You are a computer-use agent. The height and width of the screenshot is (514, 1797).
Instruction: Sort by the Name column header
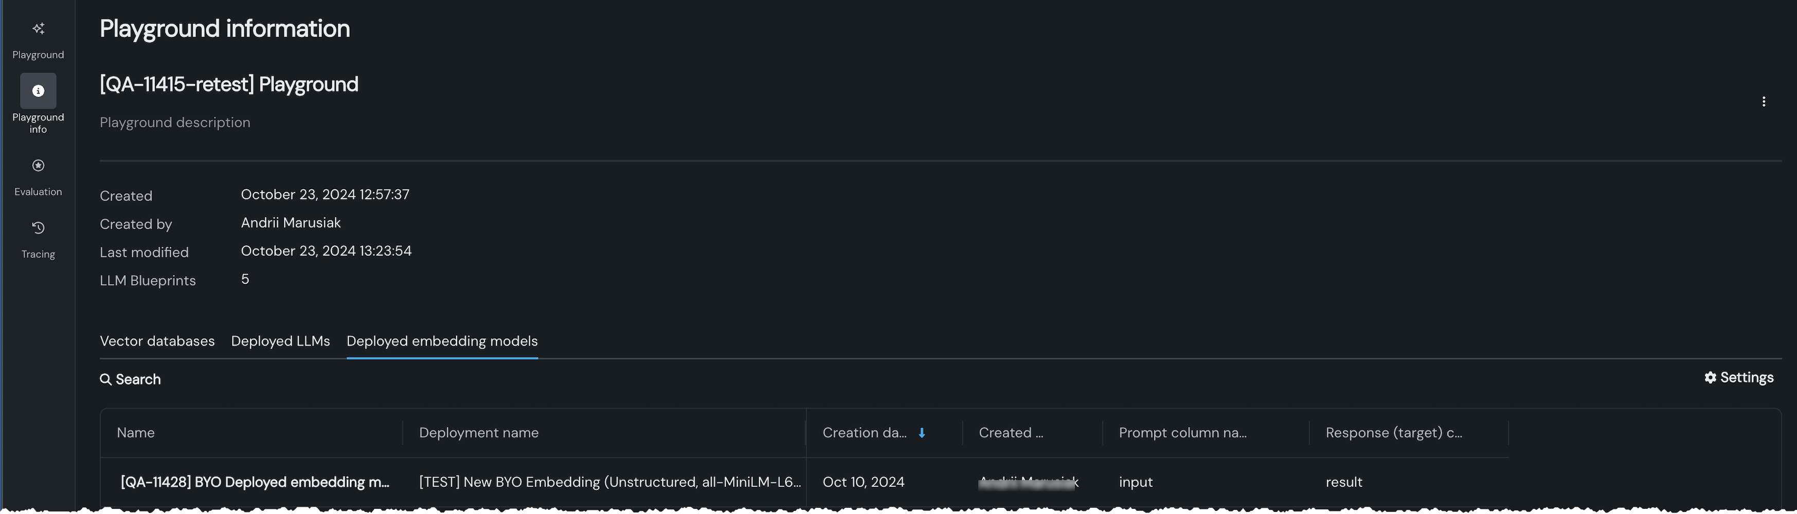pos(136,433)
